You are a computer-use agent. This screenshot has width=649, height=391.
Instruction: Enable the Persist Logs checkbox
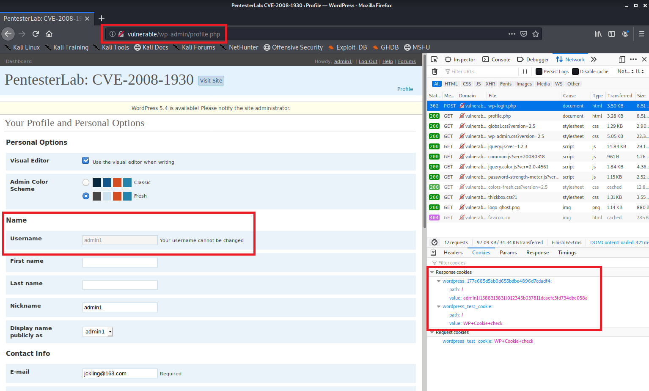coord(539,72)
